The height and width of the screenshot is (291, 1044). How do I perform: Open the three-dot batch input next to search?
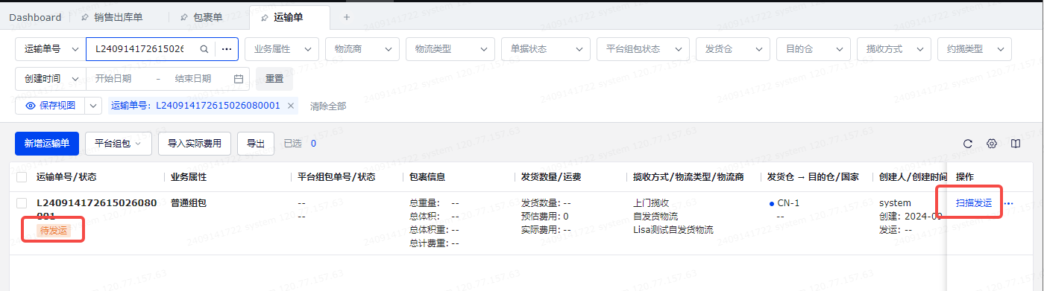[x=227, y=48]
